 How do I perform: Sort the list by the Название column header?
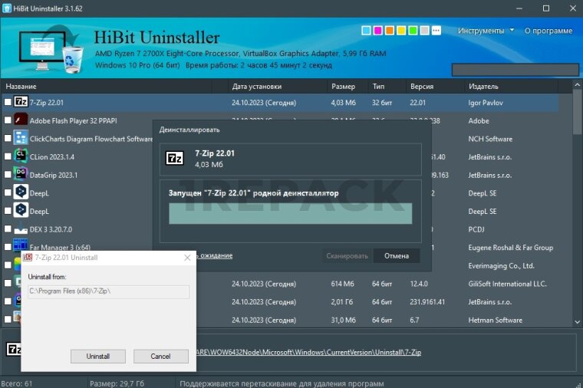click(x=21, y=87)
